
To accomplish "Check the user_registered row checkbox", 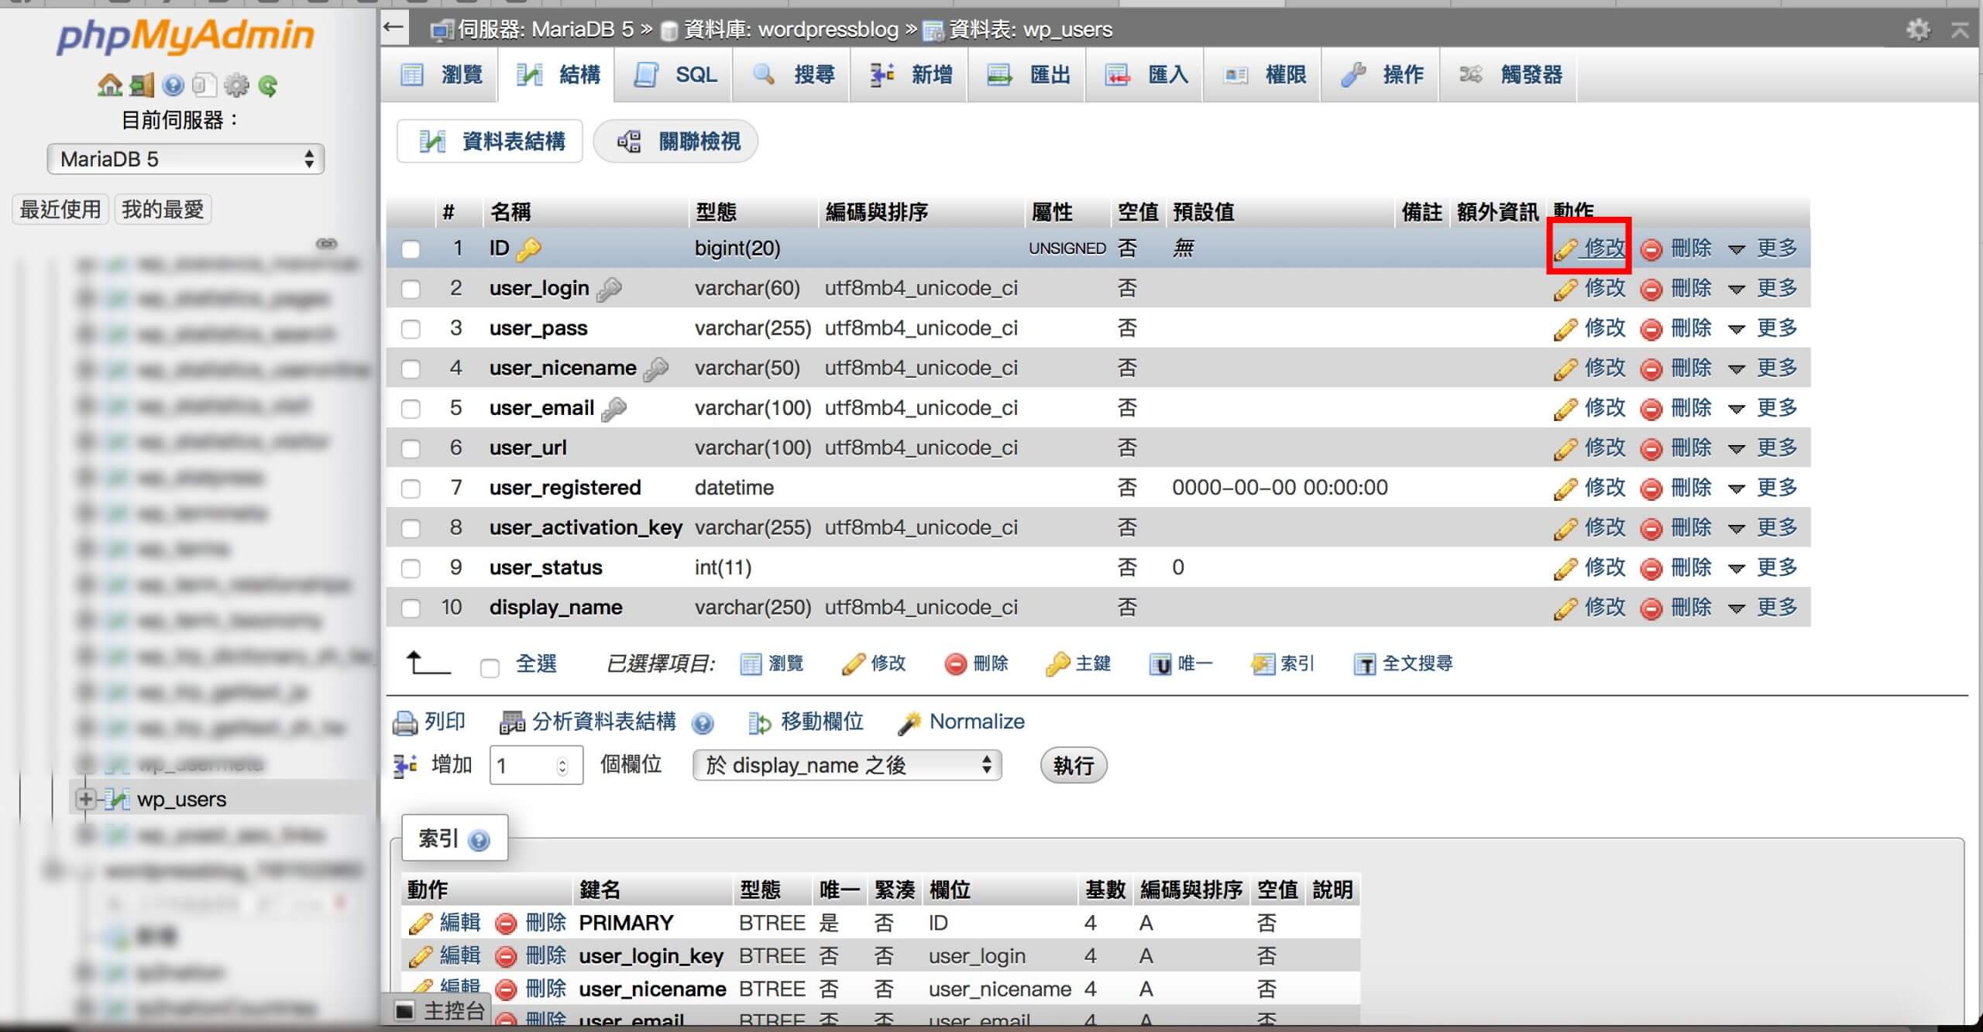I will coord(411,489).
